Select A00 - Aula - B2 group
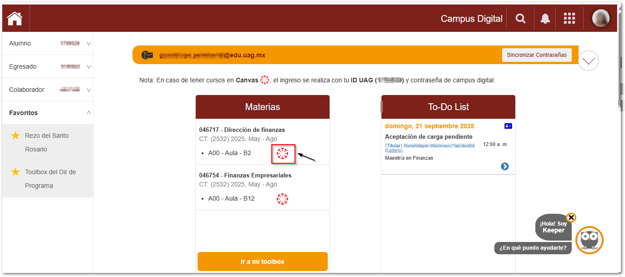Viewport: 625px width, 277px height. point(229,153)
